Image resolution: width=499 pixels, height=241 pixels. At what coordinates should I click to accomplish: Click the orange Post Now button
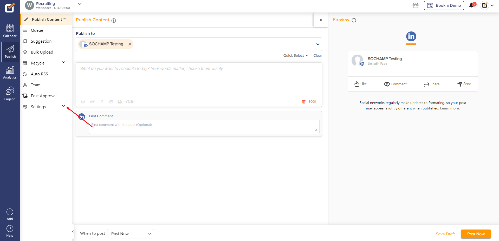click(476, 234)
